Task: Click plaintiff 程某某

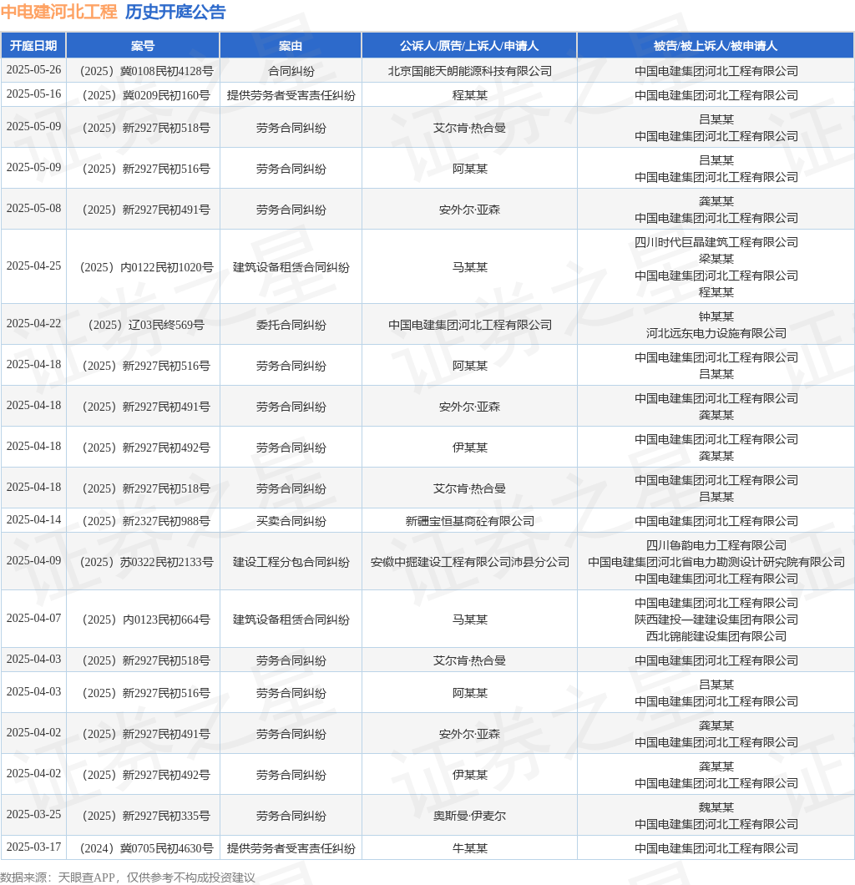Action: 469,95
